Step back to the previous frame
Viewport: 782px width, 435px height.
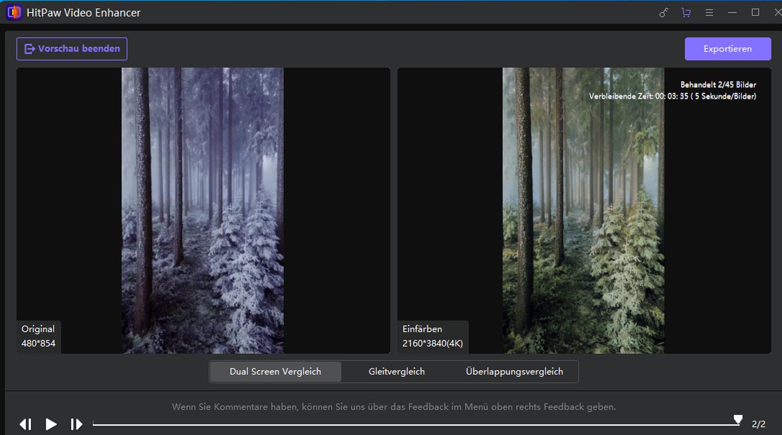(26, 424)
